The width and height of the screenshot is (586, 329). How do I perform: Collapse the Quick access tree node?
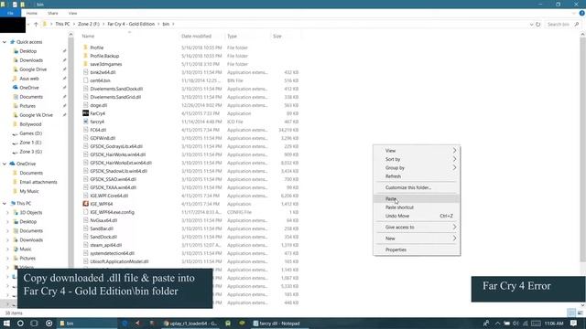pos(5,42)
